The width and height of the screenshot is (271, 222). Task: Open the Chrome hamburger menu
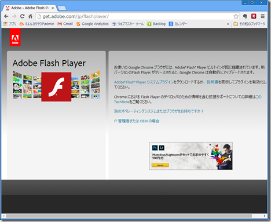click(x=262, y=16)
